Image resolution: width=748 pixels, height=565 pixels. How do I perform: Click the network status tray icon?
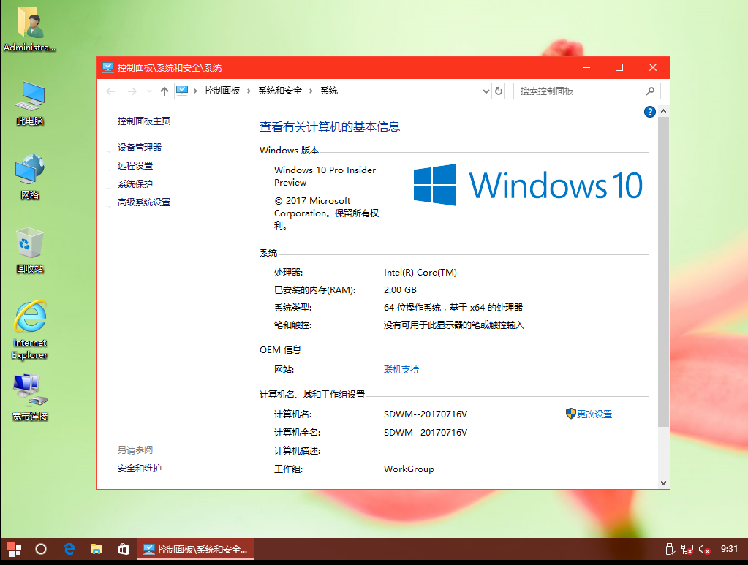687,549
